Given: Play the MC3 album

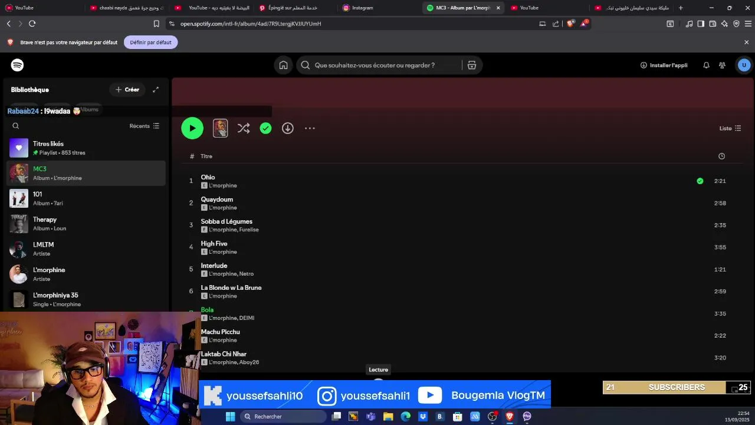Looking at the screenshot, I should coord(192,128).
